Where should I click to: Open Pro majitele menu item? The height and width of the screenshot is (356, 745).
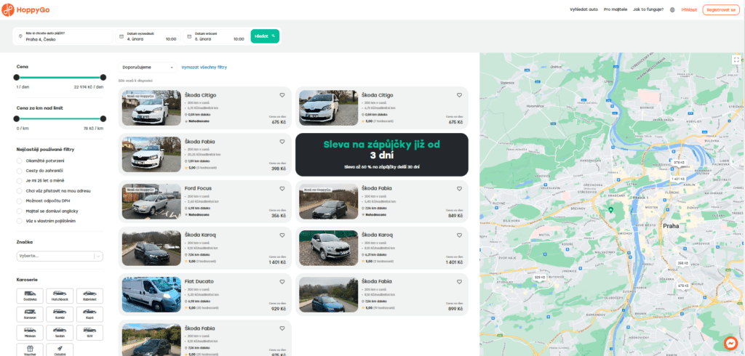pyautogui.click(x=615, y=9)
